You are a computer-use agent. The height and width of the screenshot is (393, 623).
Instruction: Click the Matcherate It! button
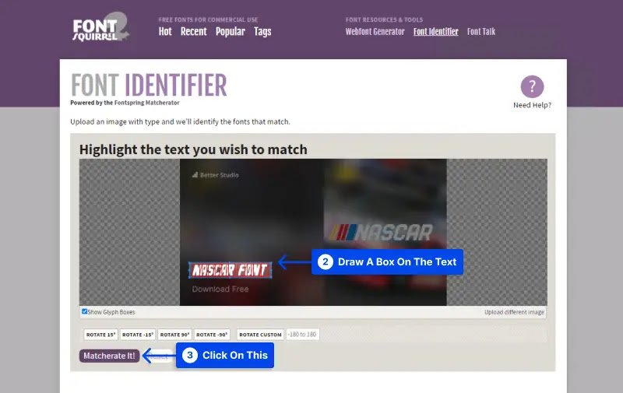tap(109, 356)
